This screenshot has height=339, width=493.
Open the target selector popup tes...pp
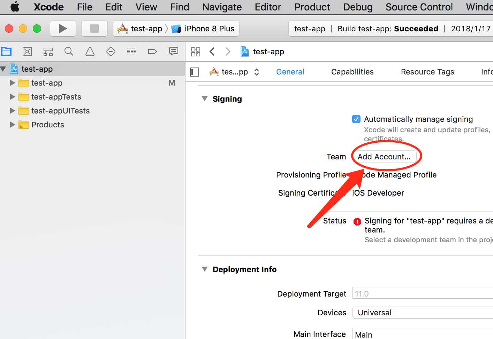click(x=234, y=72)
